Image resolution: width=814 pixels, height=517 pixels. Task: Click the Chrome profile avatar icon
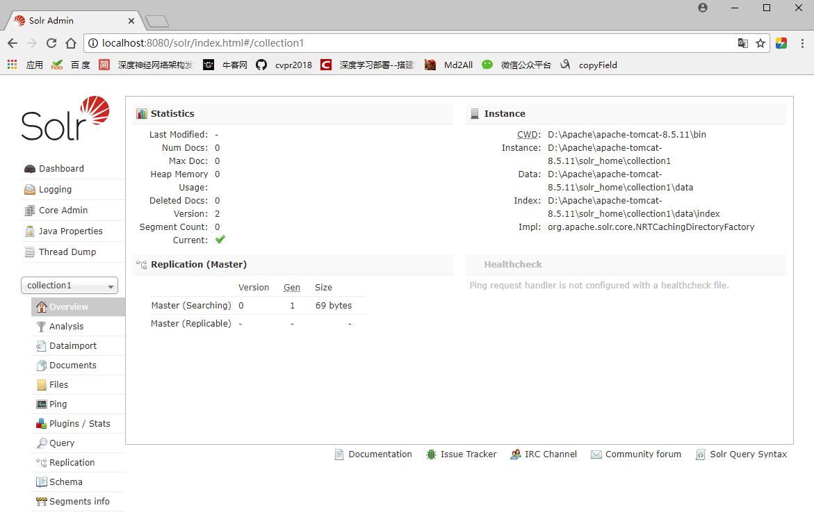point(702,8)
